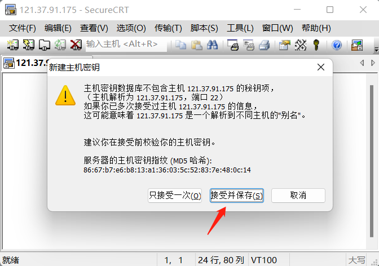Screen dimensions: 379x266
Task: Click the Quick Connect lightning icon
Action: 29,45
